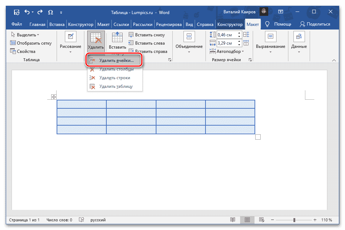Click the Данные table data icon
Image resolution: width=345 pixels, height=230 pixels.
[x=299, y=36]
